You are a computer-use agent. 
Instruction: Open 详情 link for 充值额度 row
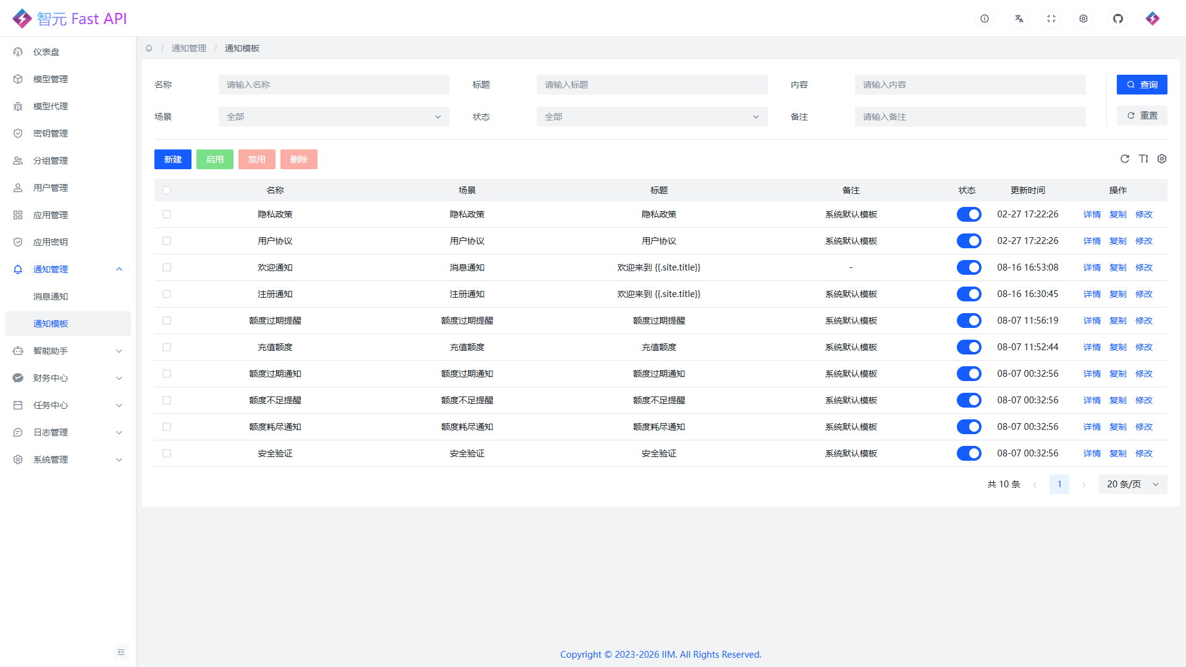coord(1091,347)
